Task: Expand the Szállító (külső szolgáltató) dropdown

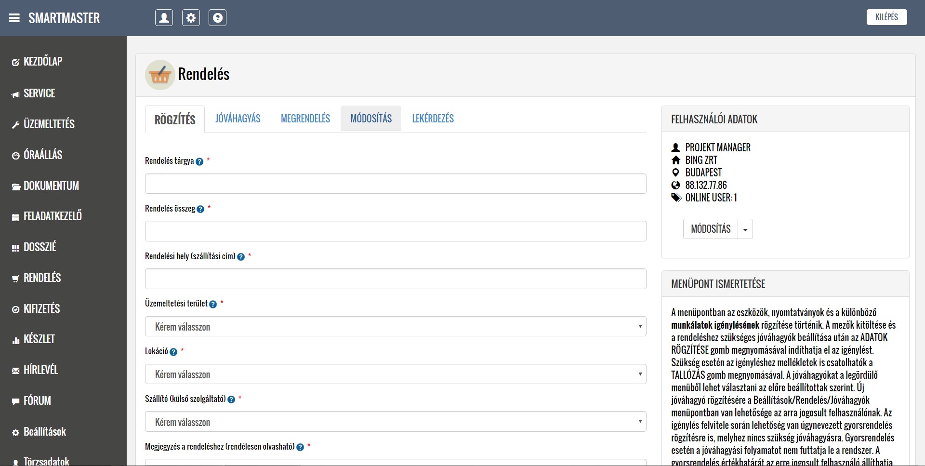Action: point(395,422)
